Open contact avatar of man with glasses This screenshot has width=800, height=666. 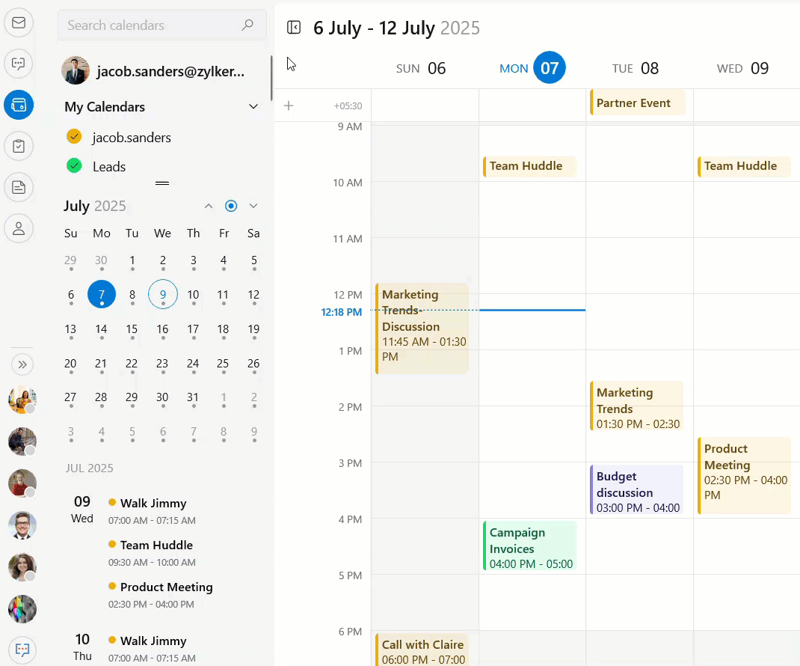[22, 525]
